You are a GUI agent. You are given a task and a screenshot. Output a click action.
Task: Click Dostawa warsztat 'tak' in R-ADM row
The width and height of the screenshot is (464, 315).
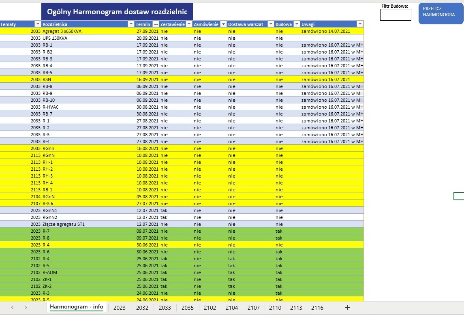251,272
